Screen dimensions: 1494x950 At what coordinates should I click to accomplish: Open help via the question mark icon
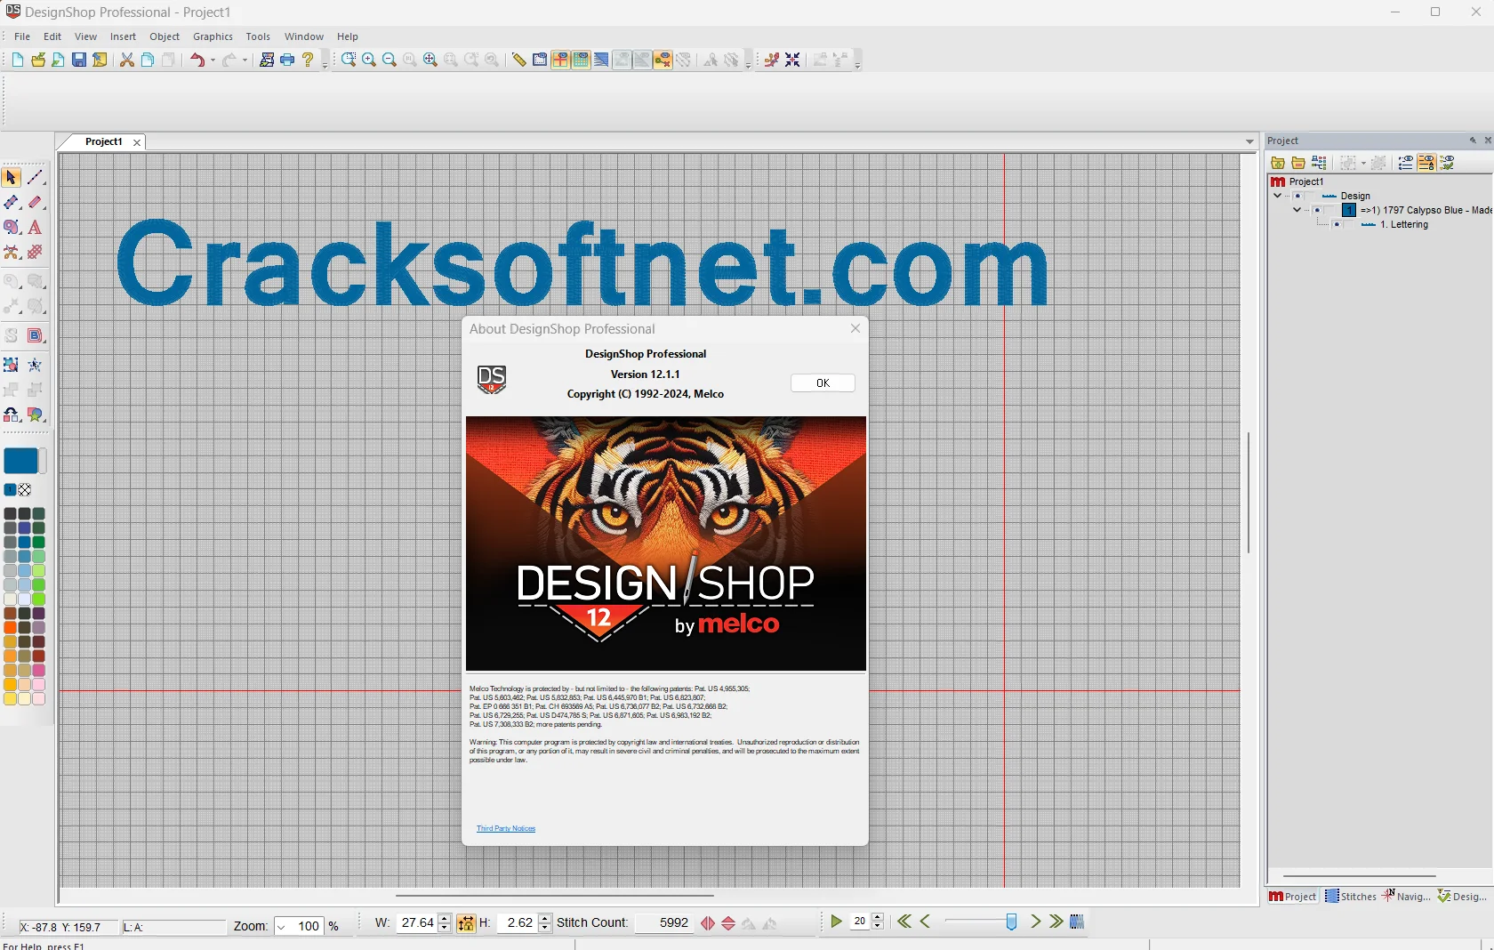[x=308, y=60]
